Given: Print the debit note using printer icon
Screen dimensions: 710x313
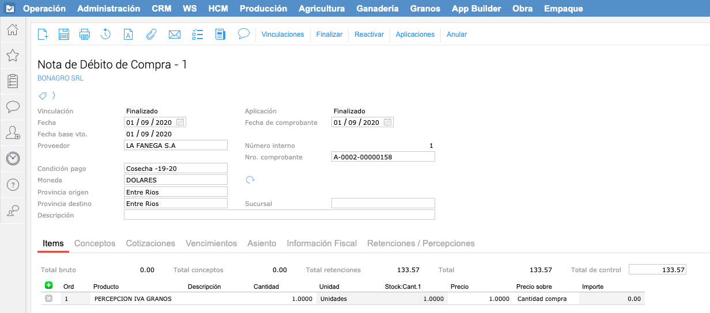Looking at the screenshot, I should (x=85, y=35).
